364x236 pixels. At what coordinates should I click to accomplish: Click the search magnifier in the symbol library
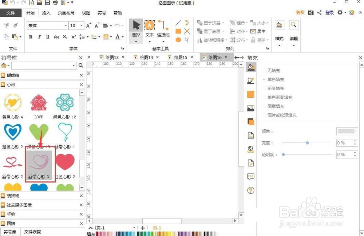click(x=80, y=66)
